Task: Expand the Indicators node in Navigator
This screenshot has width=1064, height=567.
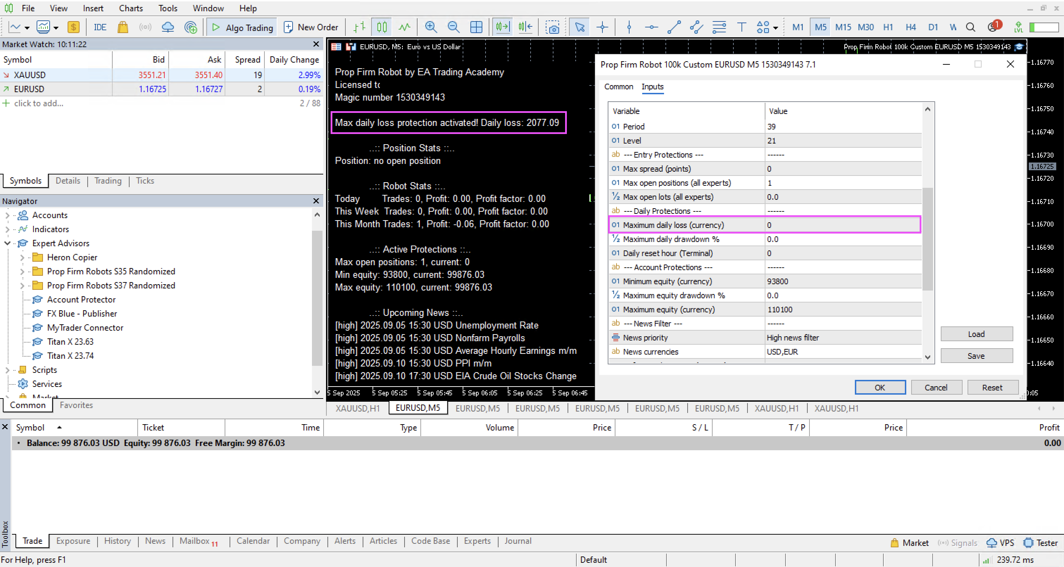Action: point(7,229)
